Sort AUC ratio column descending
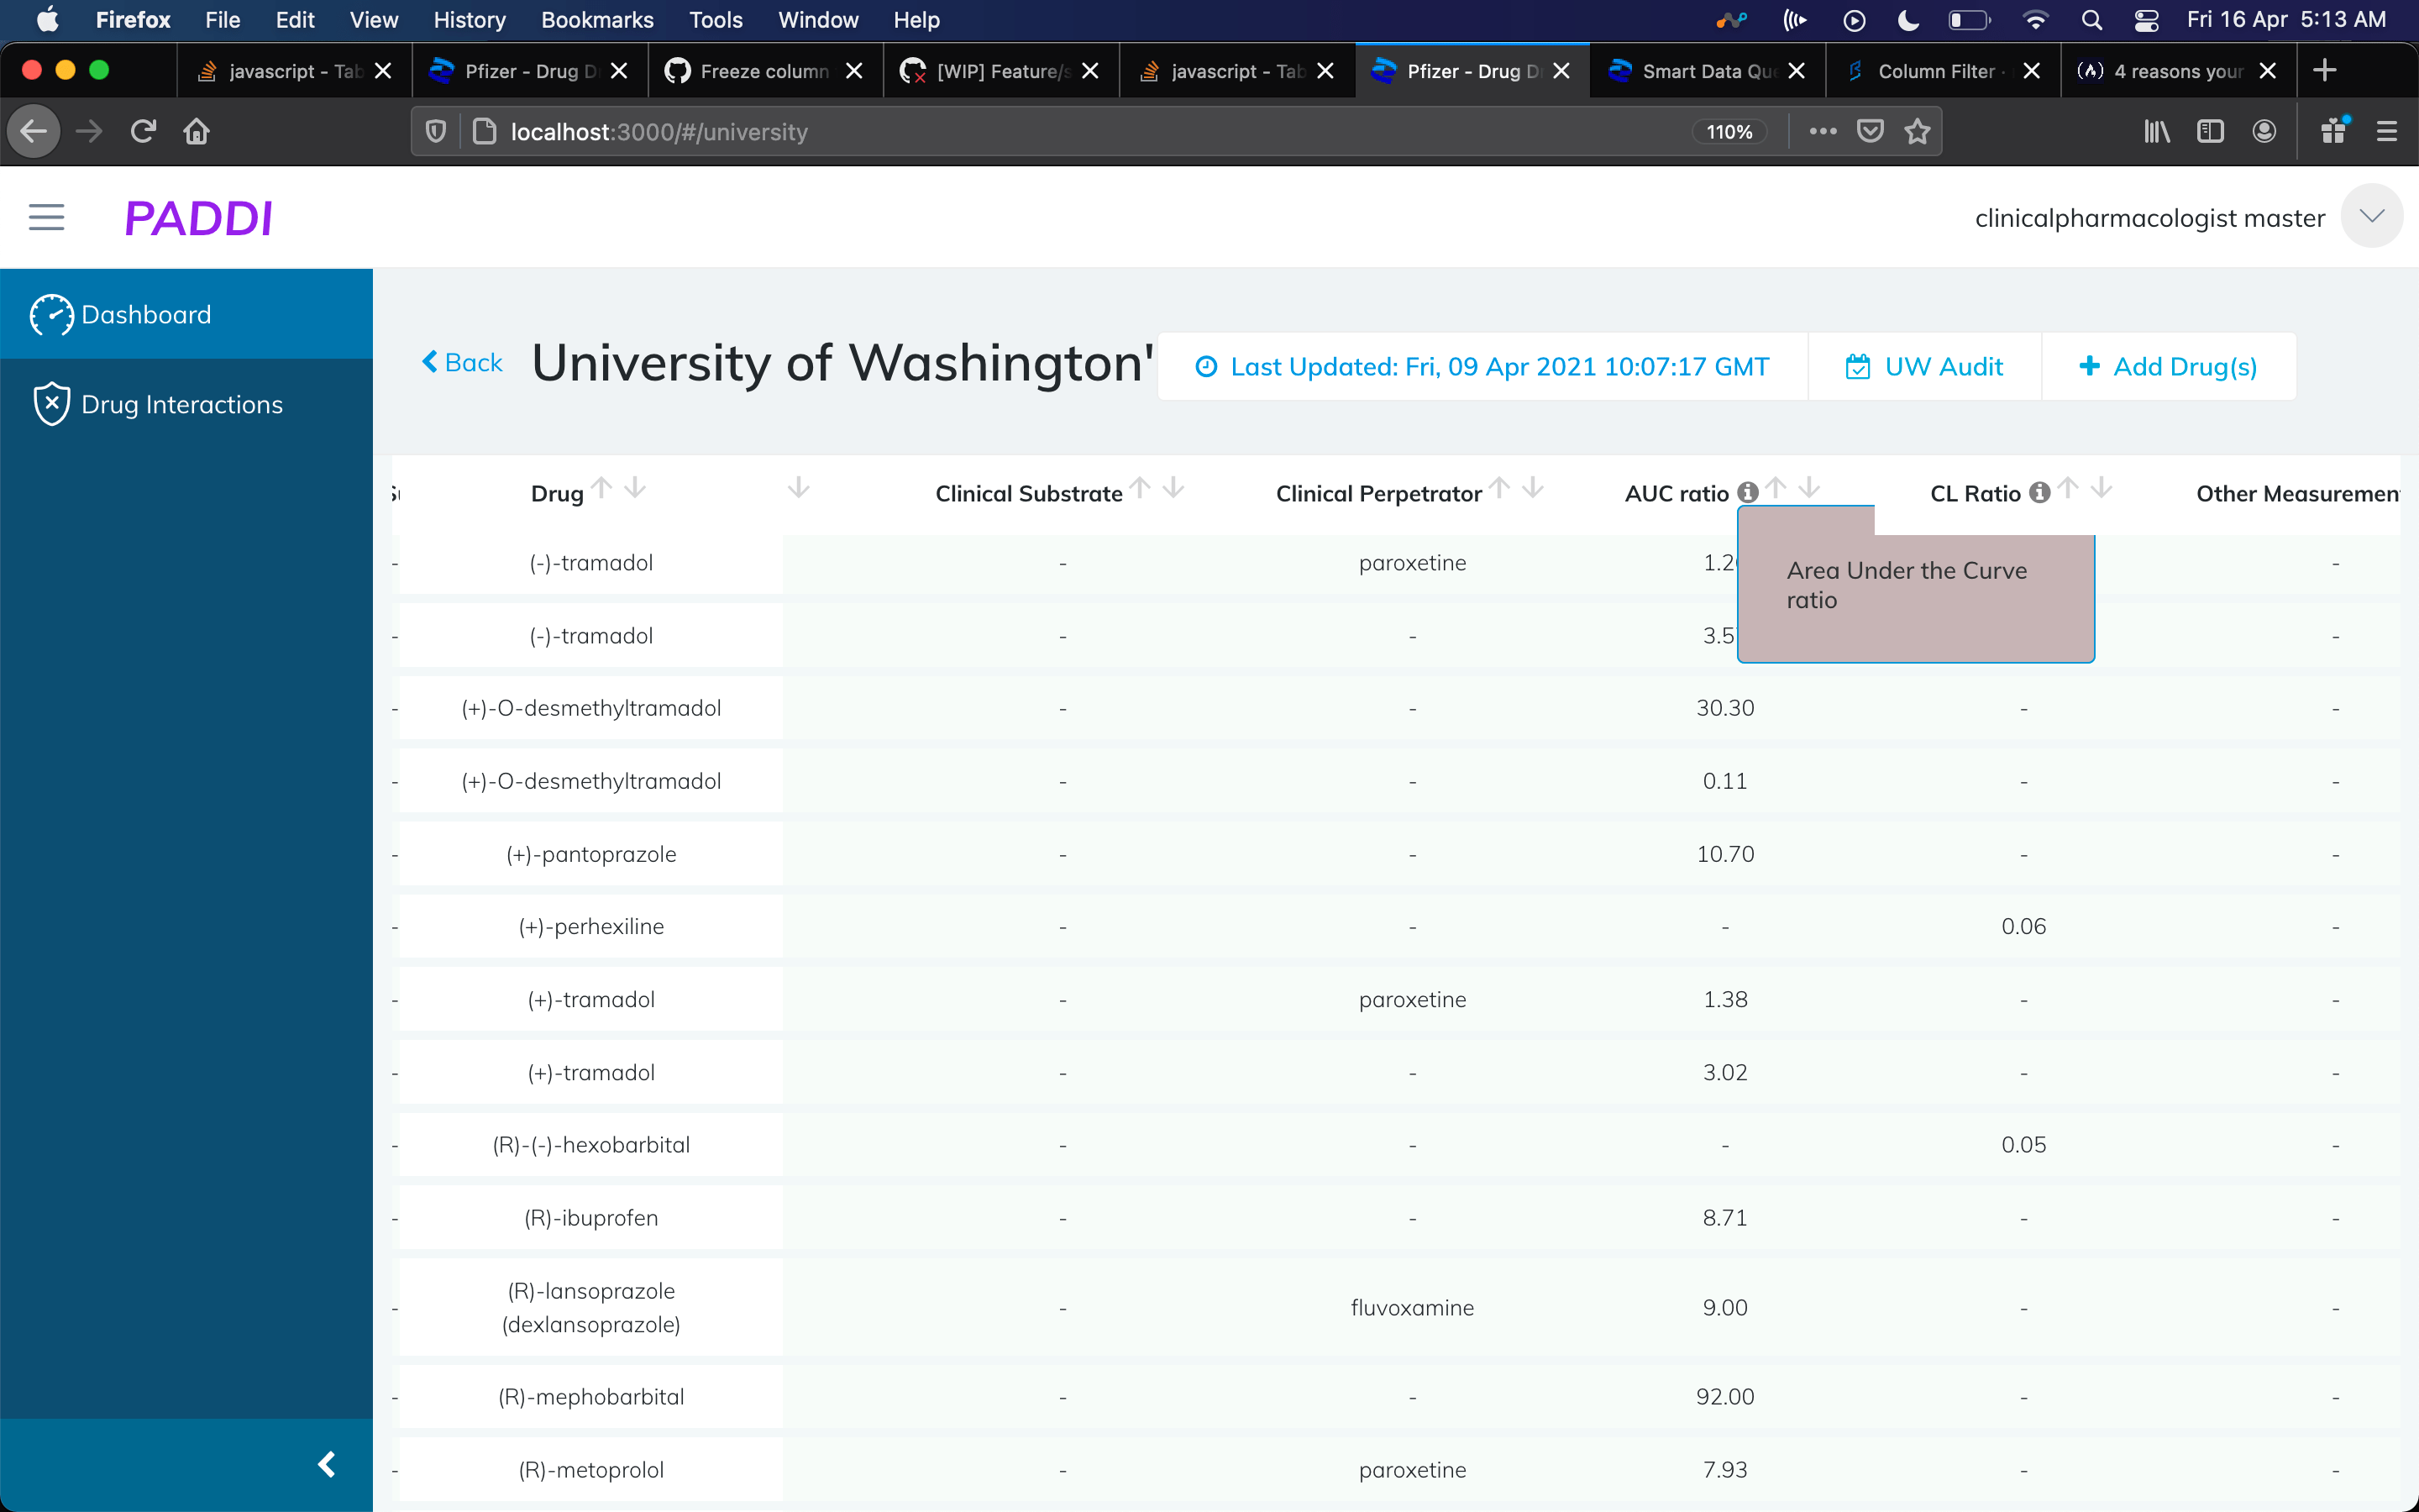Image resolution: width=2419 pixels, height=1512 pixels. [1809, 487]
